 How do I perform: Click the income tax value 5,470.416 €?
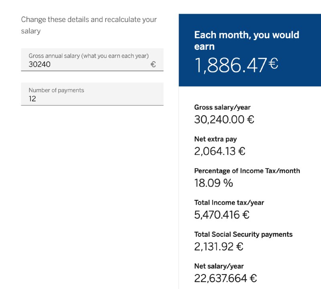(x=222, y=215)
